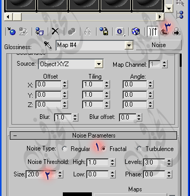The width and height of the screenshot is (190, 196).
Task: Click the Angle X spinner arrows
Action: pyautogui.click(x=150, y=84)
